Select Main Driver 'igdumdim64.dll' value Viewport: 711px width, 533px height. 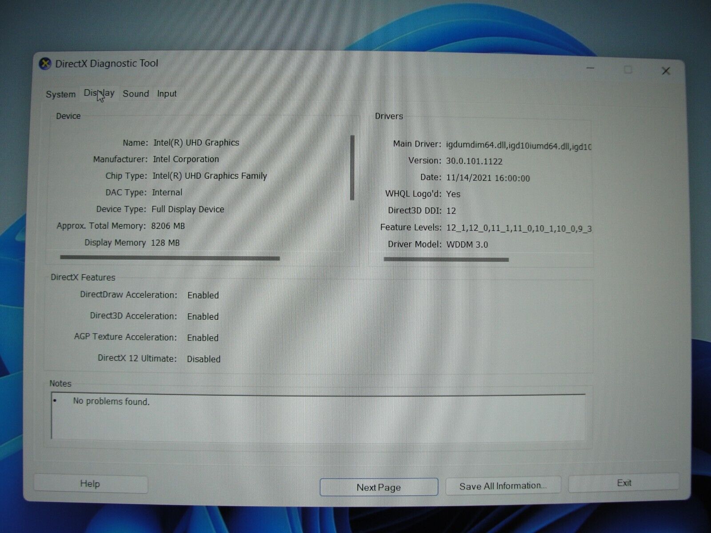519,146
